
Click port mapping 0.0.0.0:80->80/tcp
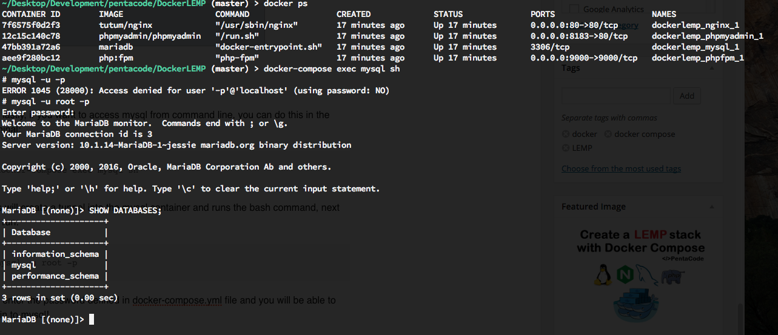(x=574, y=25)
